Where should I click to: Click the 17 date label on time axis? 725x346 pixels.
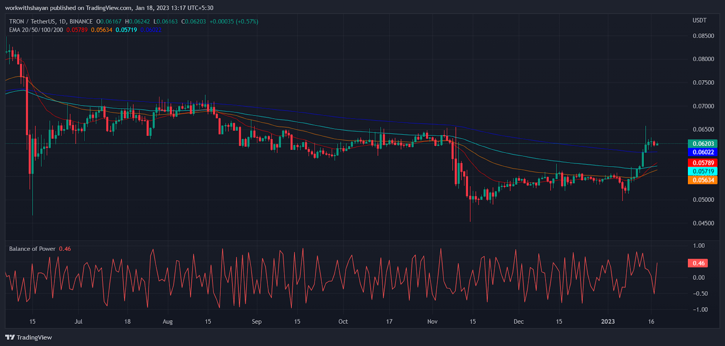click(389, 322)
